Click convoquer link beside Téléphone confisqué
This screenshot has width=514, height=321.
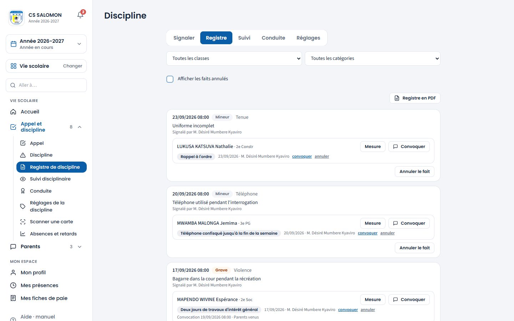pos(368,233)
